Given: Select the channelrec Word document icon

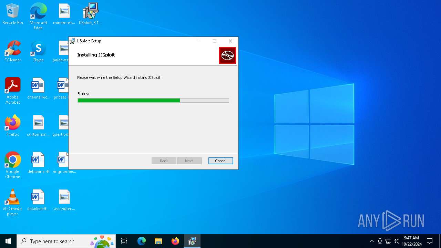Looking at the screenshot, I should [x=38, y=89].
